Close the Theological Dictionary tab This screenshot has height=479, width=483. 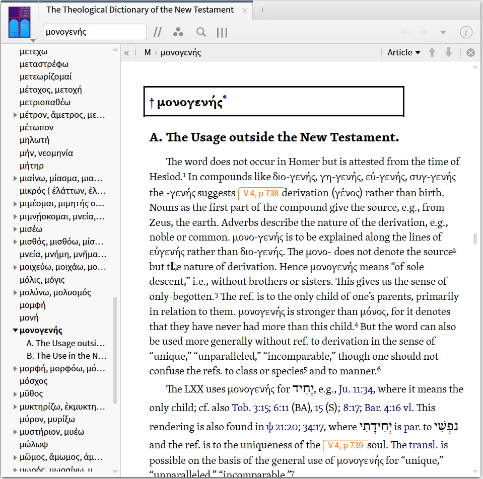pyautogui.click(x=245, y=11)
